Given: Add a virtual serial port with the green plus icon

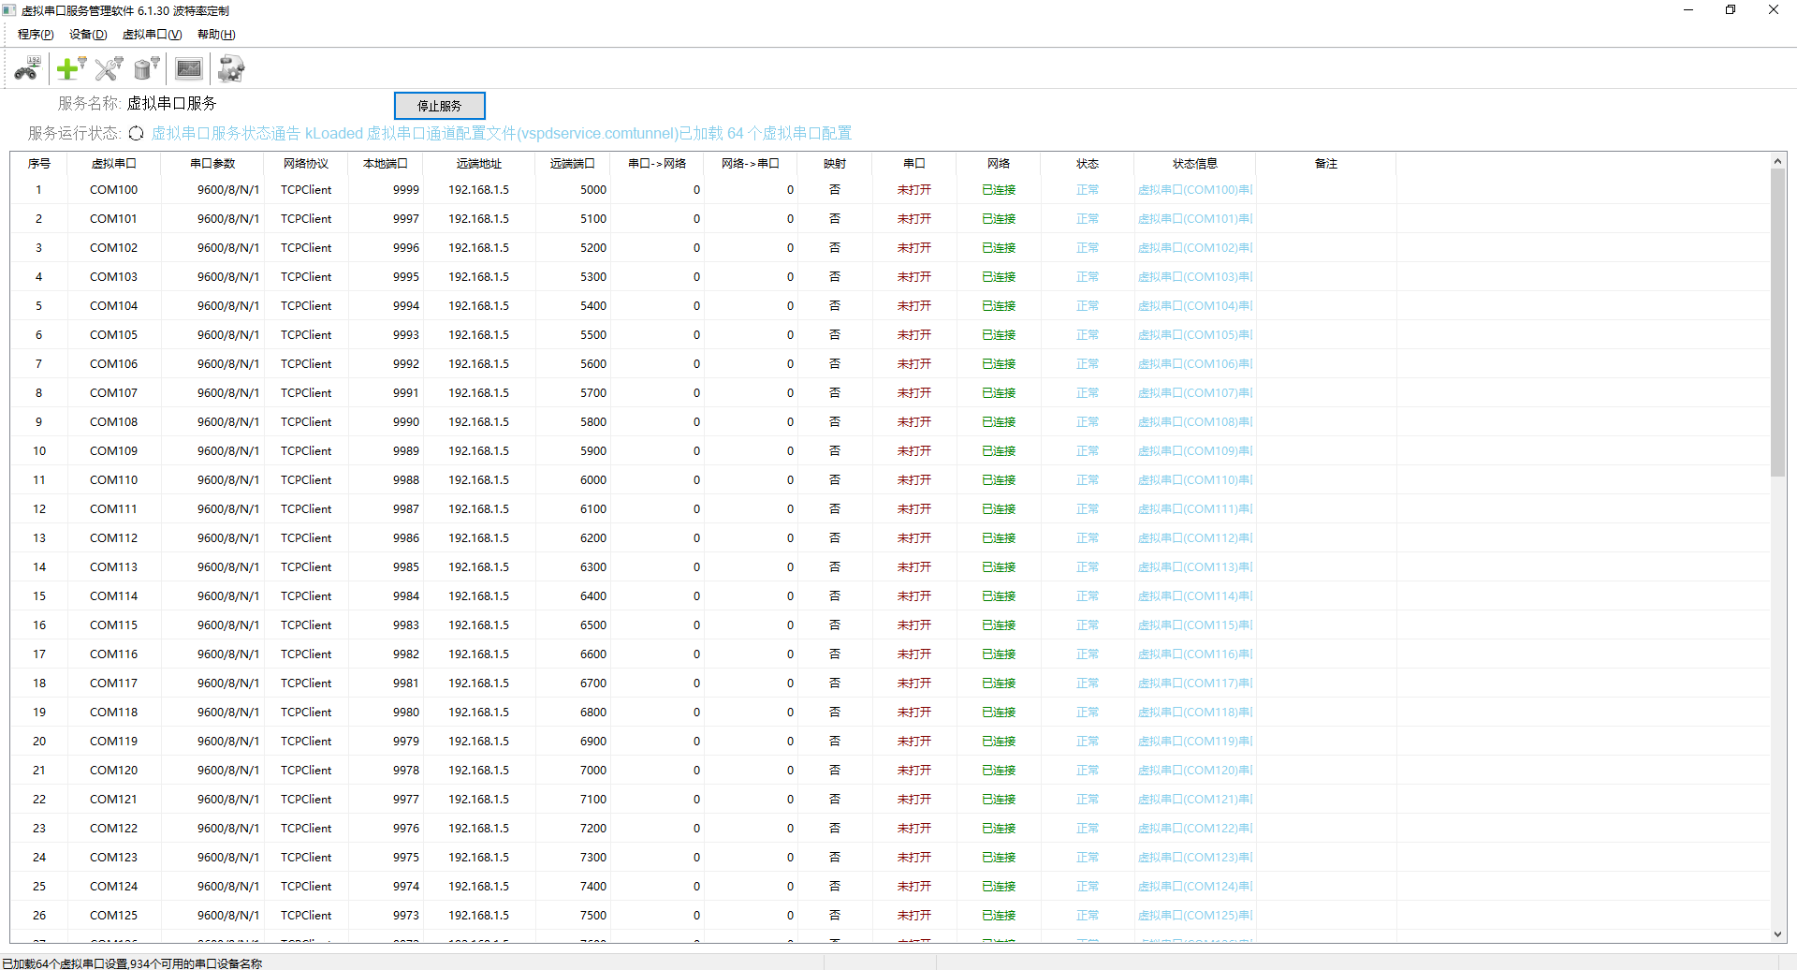Looking at the screenshot, I should (x=70, y=68).
